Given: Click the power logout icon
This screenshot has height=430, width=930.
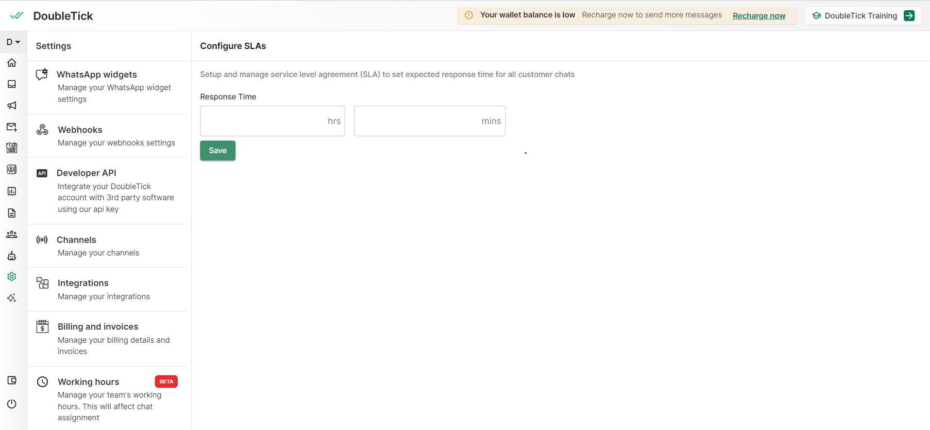Looking at the screenshot, I should [x=12, y=404].
